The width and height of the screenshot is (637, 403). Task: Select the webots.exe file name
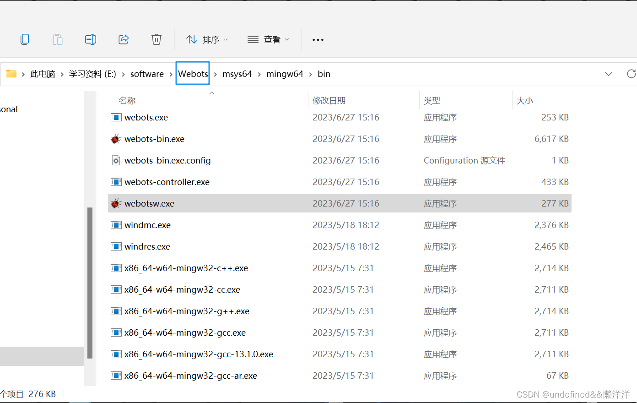146,117
